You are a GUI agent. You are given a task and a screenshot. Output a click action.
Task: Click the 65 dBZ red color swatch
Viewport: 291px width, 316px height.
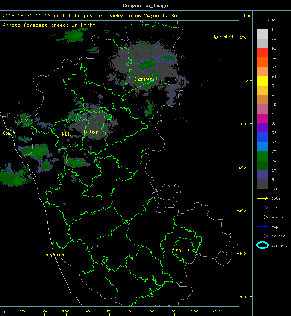pyautogui.click(x=262, y=53)
